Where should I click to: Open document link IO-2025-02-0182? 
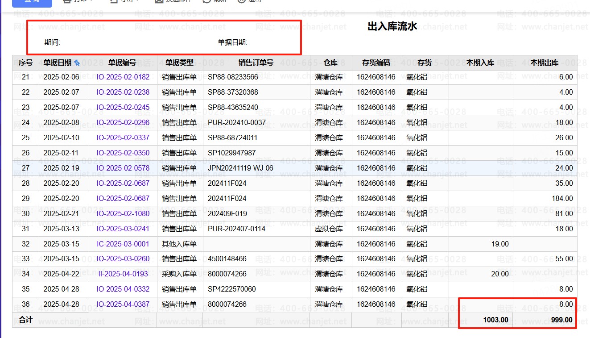pyautogui.click(x=123, y=77)
